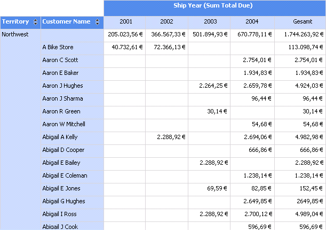
Task: Select the 2001 year column header
Action: [x=126, y=22]
